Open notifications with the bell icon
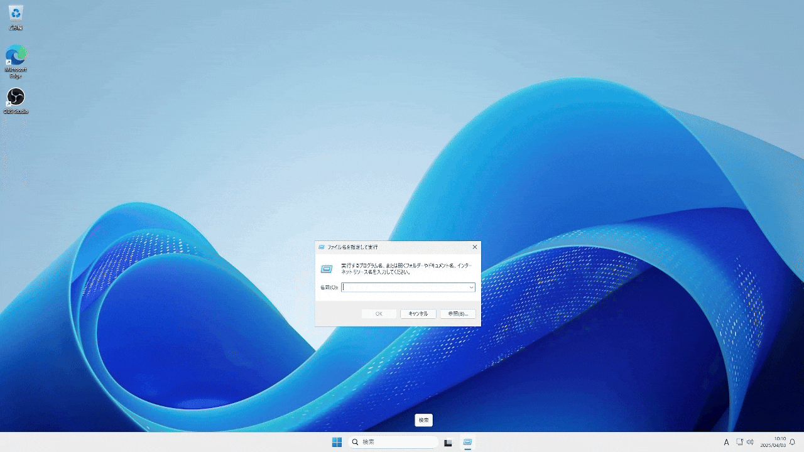Viewport: 804px width, 452px height. tap(793, 443)
